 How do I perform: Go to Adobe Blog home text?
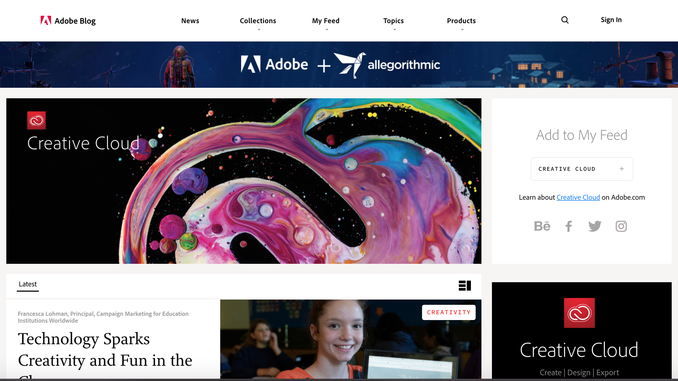coord(75,21)
